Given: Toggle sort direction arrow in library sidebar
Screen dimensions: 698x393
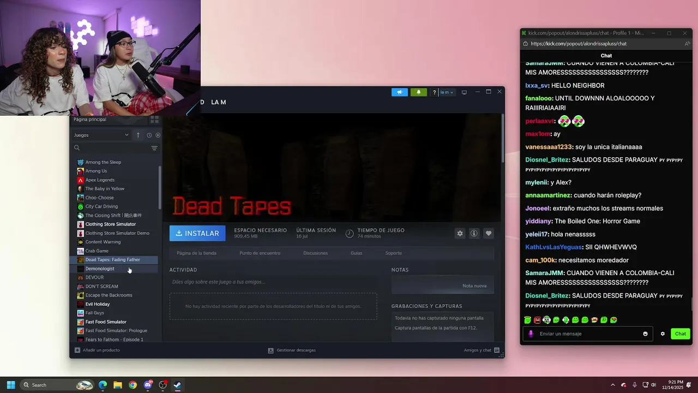Looking at the screenshot, I should click(x=138, y=135).
